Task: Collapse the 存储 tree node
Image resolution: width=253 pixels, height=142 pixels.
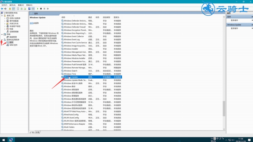Action: pyautogui.click(x=2, y=34)
